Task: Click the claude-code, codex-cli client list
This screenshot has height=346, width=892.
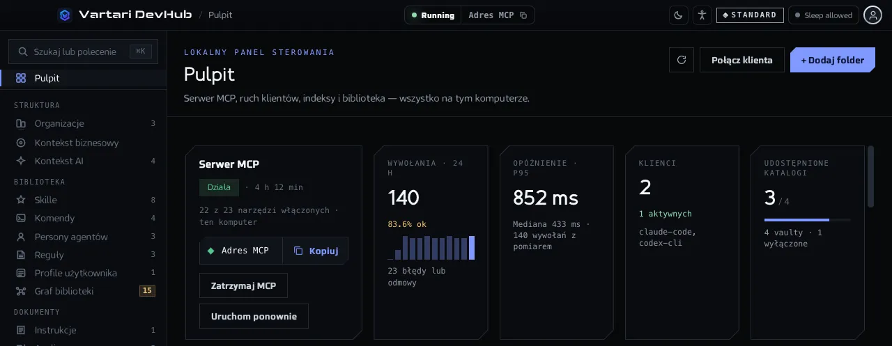Action: (667, 237)
